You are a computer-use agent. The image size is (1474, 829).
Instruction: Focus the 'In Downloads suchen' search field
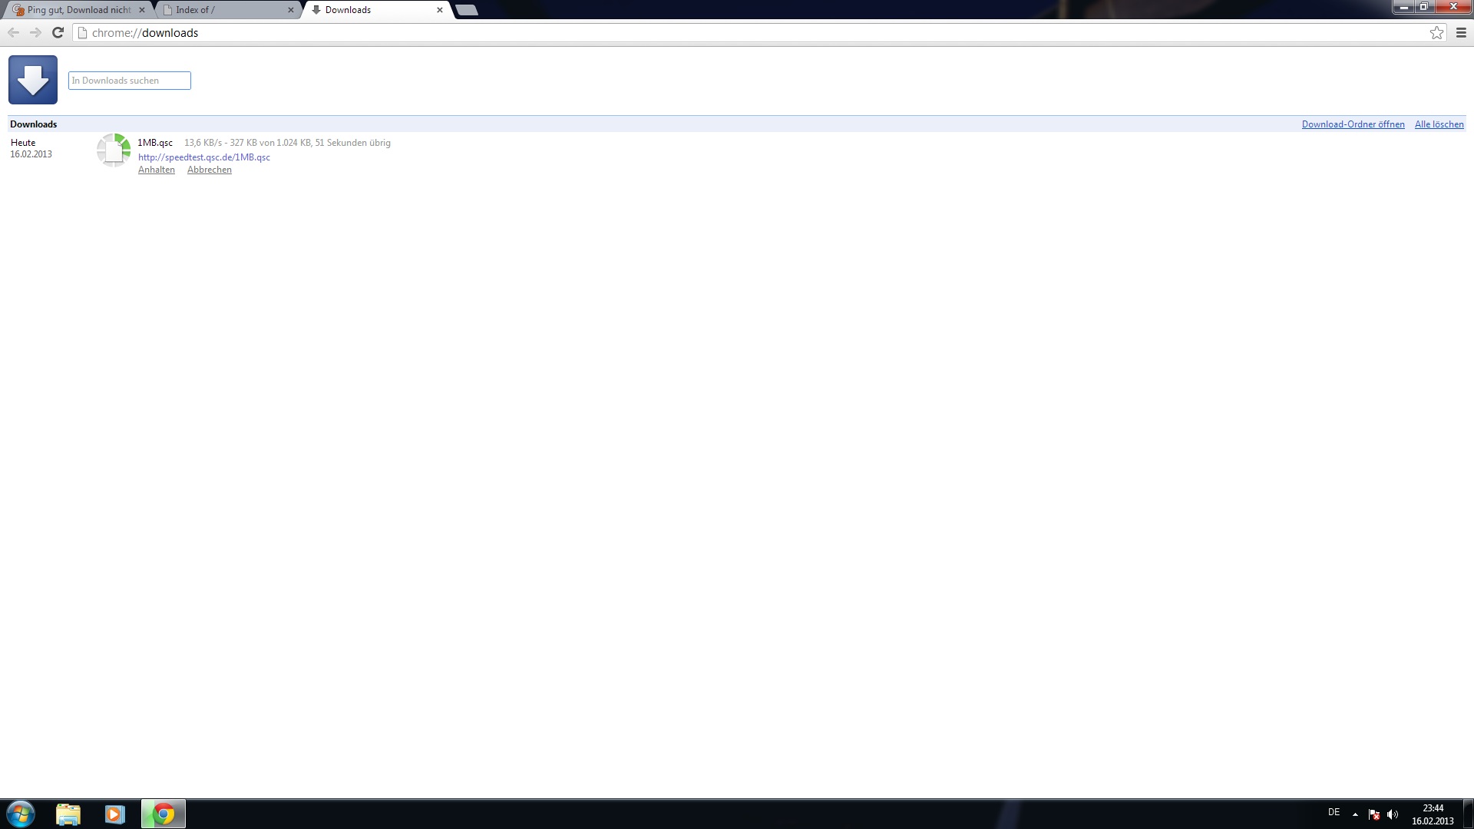pos(129,81)
